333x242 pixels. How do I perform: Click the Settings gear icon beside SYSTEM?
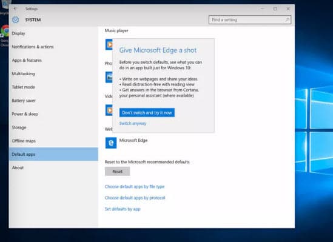tap(15, 20)
